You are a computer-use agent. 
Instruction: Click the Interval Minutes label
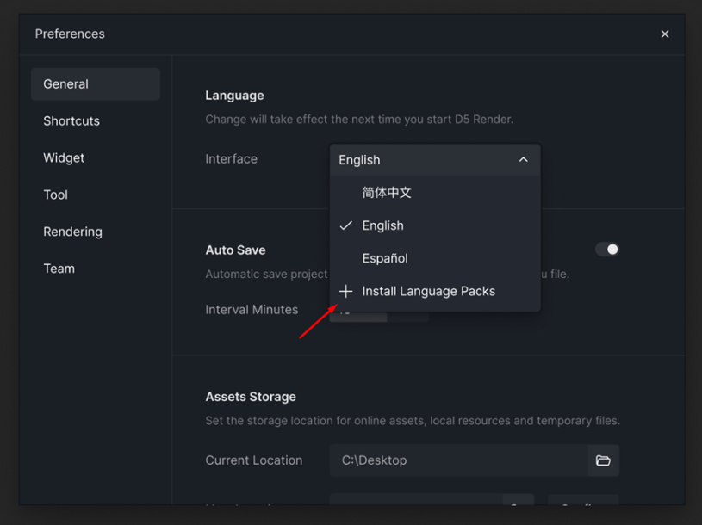click(252, 310)
